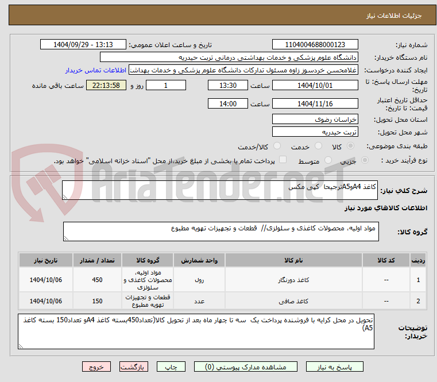Viewport: 437px width, 382px height.
Task: Click the گروه کالا table column header
Action: pos(148,260)
